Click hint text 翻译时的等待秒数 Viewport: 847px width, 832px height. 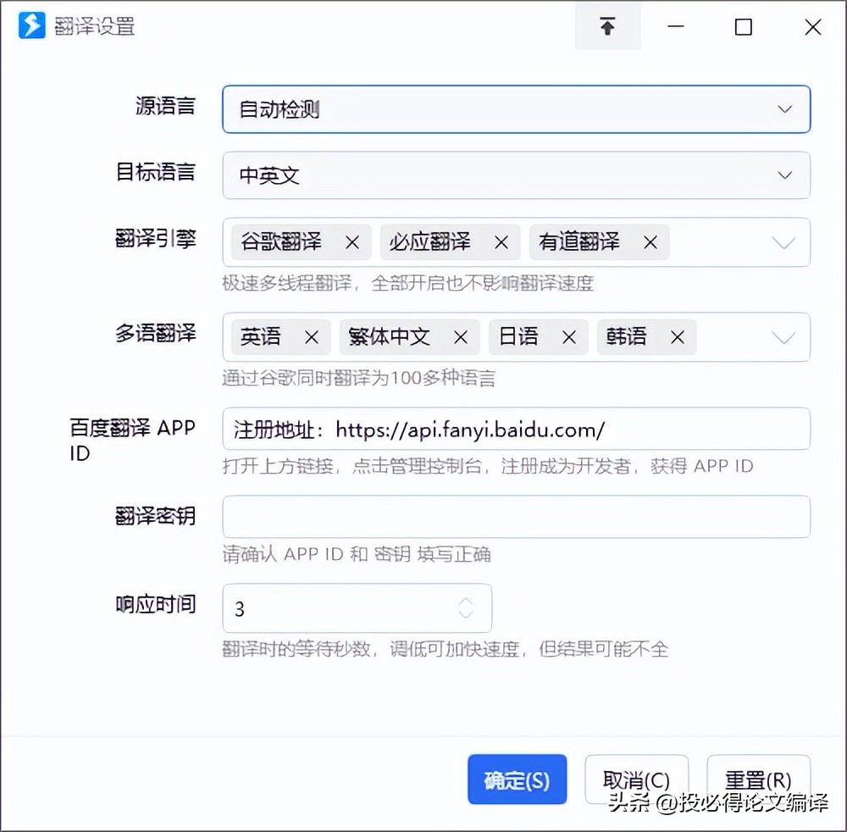tap(296, 648)
